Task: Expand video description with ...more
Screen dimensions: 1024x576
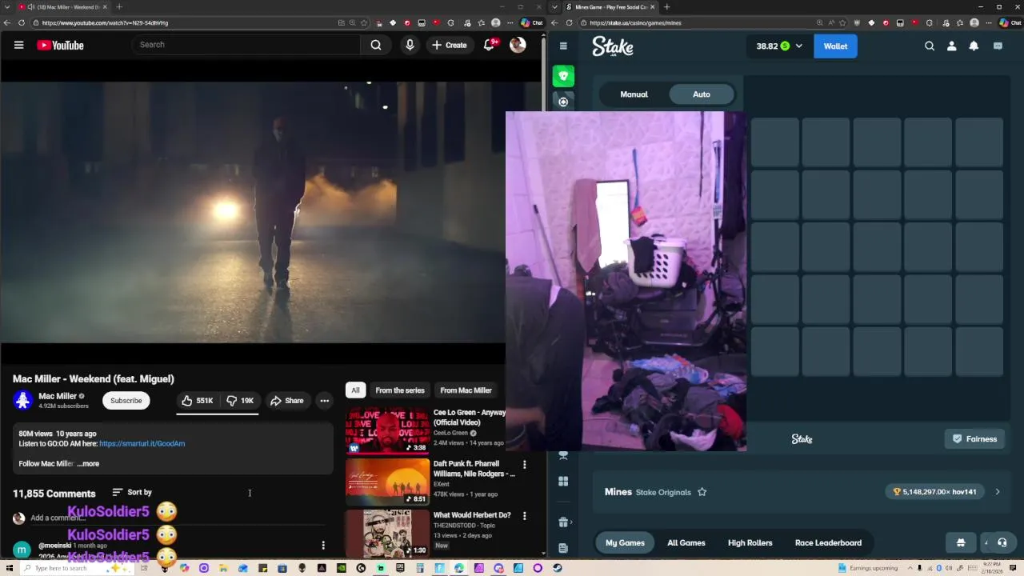Action: click(x=88, y=464)
